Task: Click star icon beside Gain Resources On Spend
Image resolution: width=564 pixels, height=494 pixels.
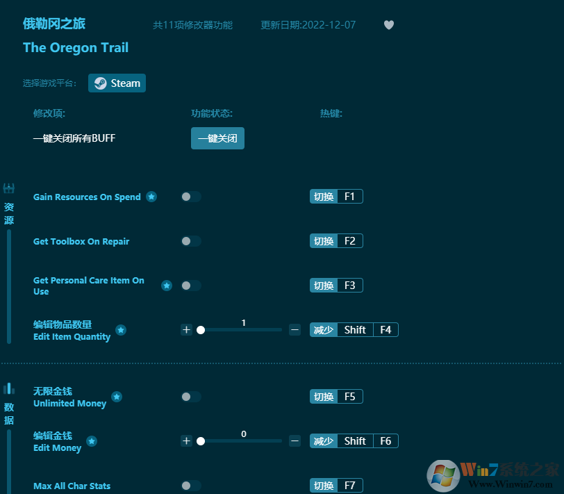Action: point(151,197)
